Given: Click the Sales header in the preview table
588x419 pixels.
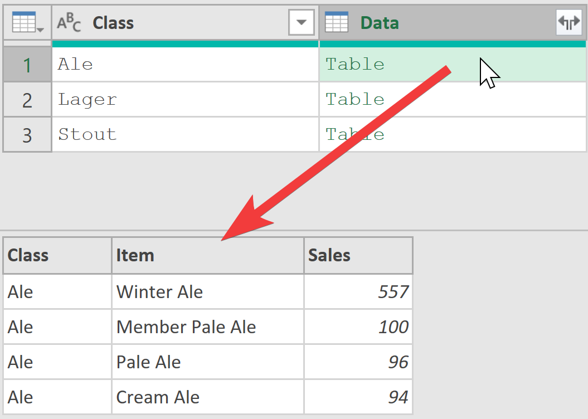Looking at the screenshot, I should pyautogui.click(x=358, y=256).
